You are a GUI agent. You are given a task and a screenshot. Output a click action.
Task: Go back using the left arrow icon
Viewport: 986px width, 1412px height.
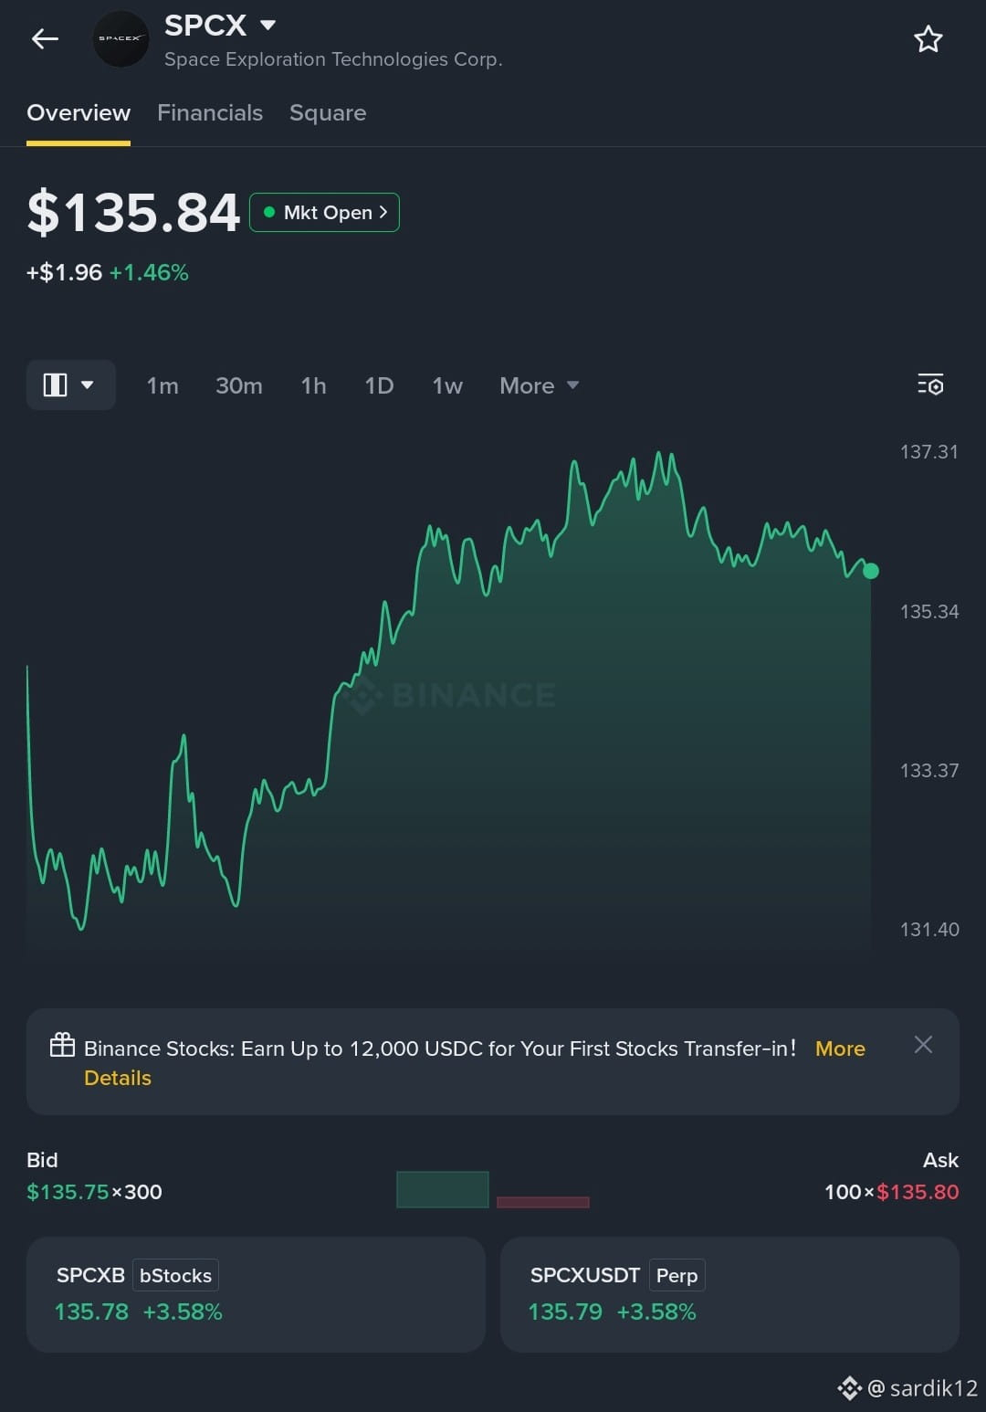(x=45, y=38)
